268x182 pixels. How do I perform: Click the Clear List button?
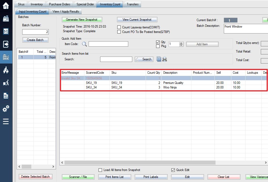pyautogui.click(x=224, y=177)
